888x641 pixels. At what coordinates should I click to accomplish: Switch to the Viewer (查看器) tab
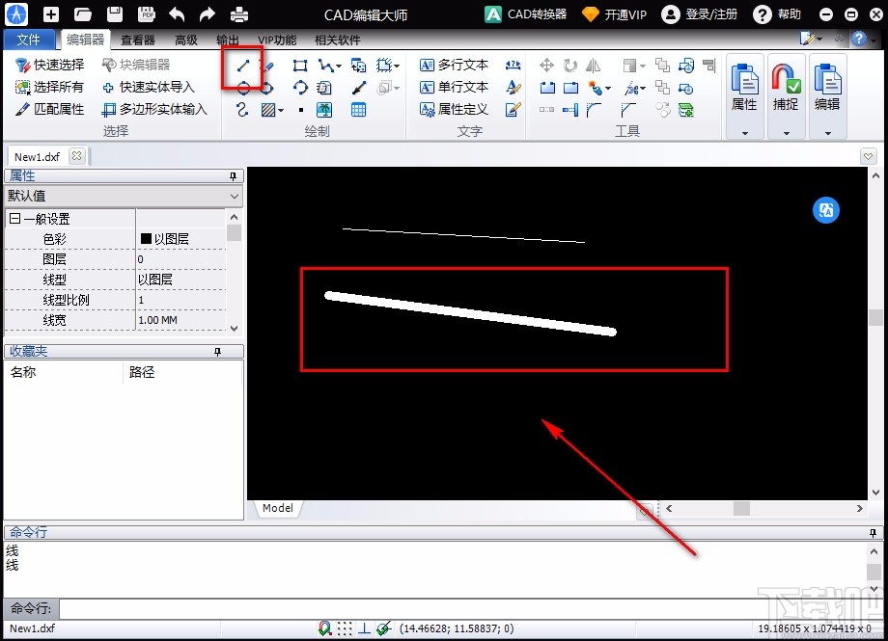tap(138, 40)
